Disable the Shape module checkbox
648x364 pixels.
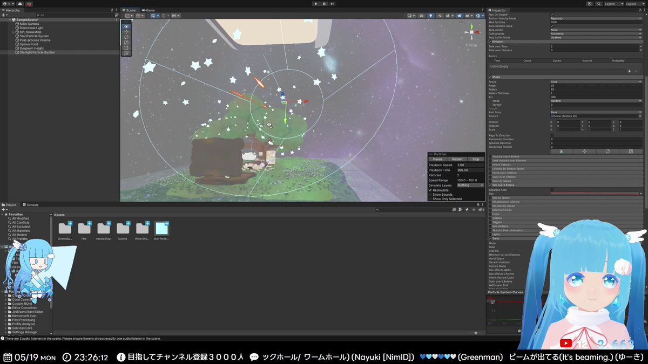pyautogui.click(x=490, y=77)
